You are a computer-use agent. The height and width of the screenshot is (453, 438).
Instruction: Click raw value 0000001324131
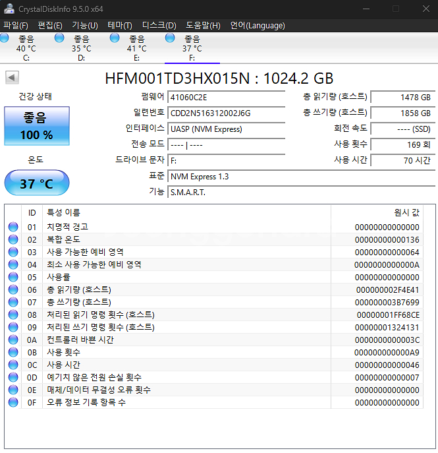387,328
